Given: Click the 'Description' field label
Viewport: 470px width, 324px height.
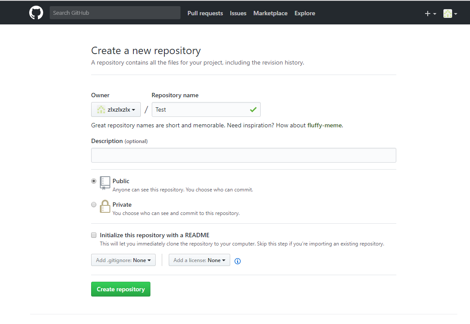Looking at the screenshot, I should pyautogui.click(x=107, y=141).
